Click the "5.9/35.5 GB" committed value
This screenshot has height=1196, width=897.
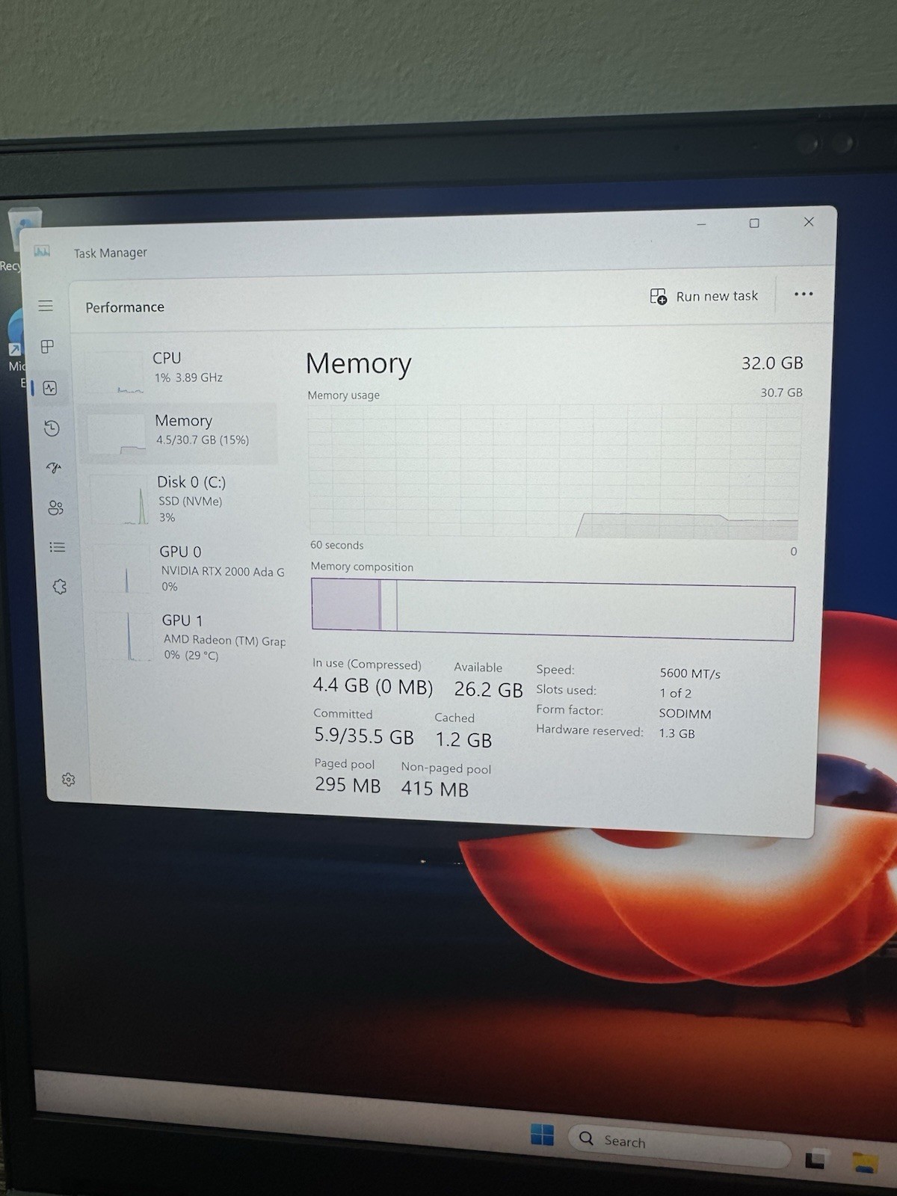(x=363, y=736)
